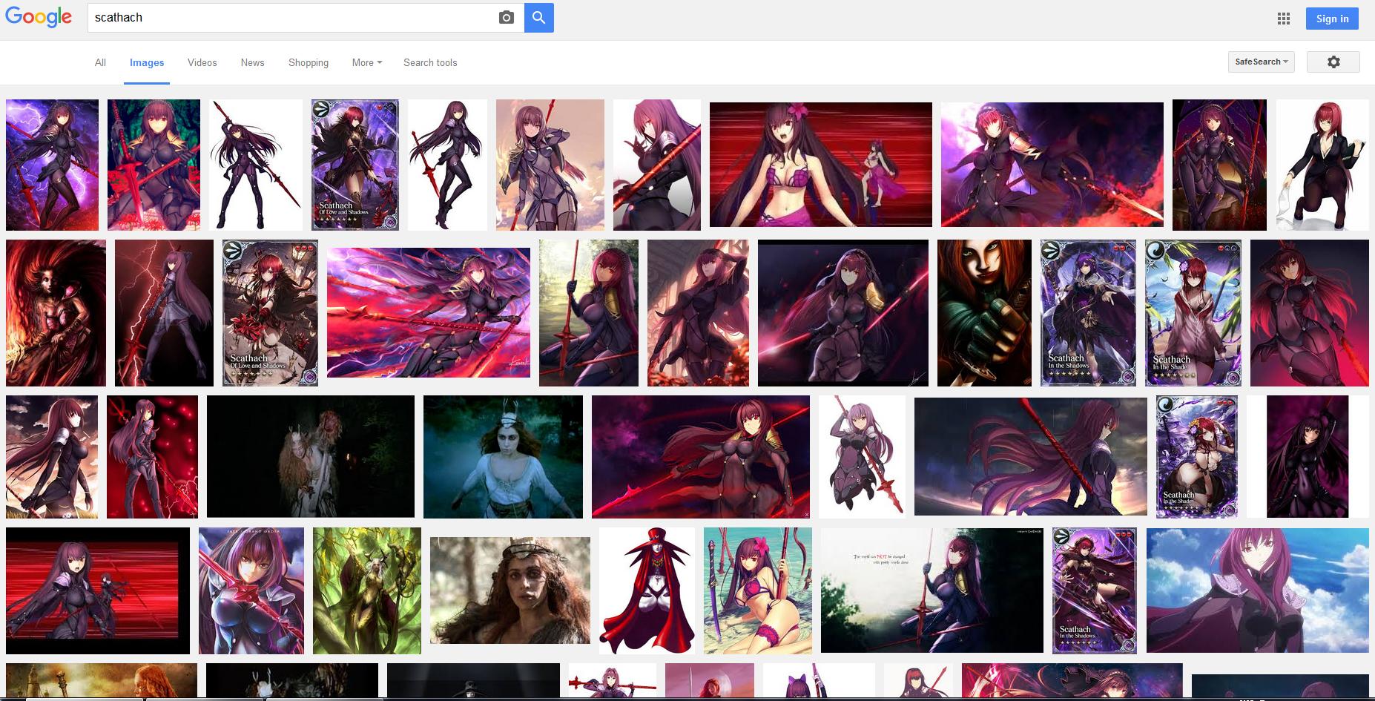This screenshot has height=701, width=1375.
Task: Click the Sign in button
Action: (x=1332, y=19)
